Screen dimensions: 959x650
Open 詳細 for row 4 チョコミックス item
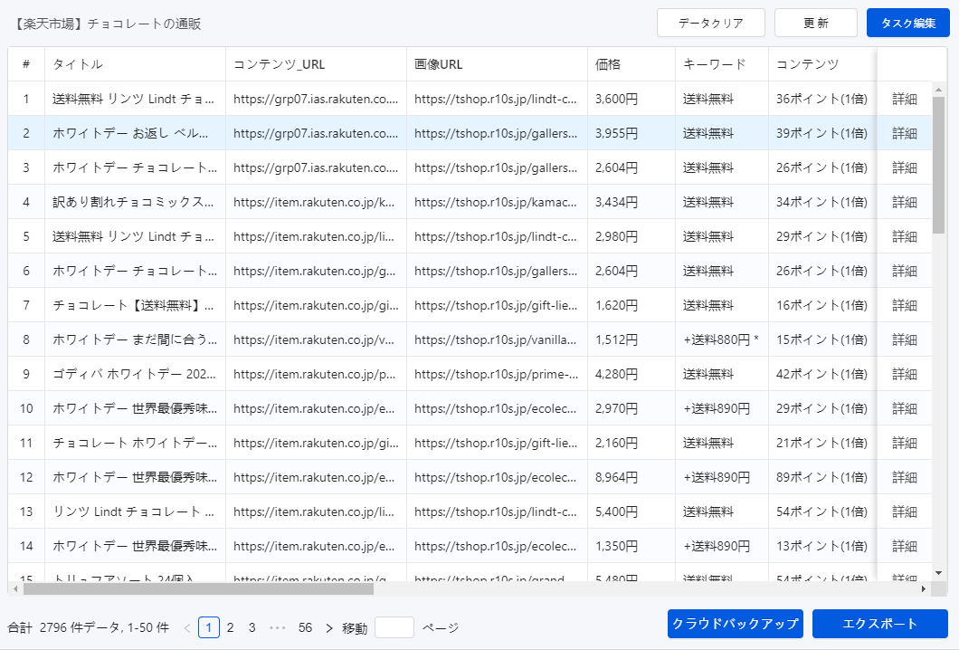point(906,202)
